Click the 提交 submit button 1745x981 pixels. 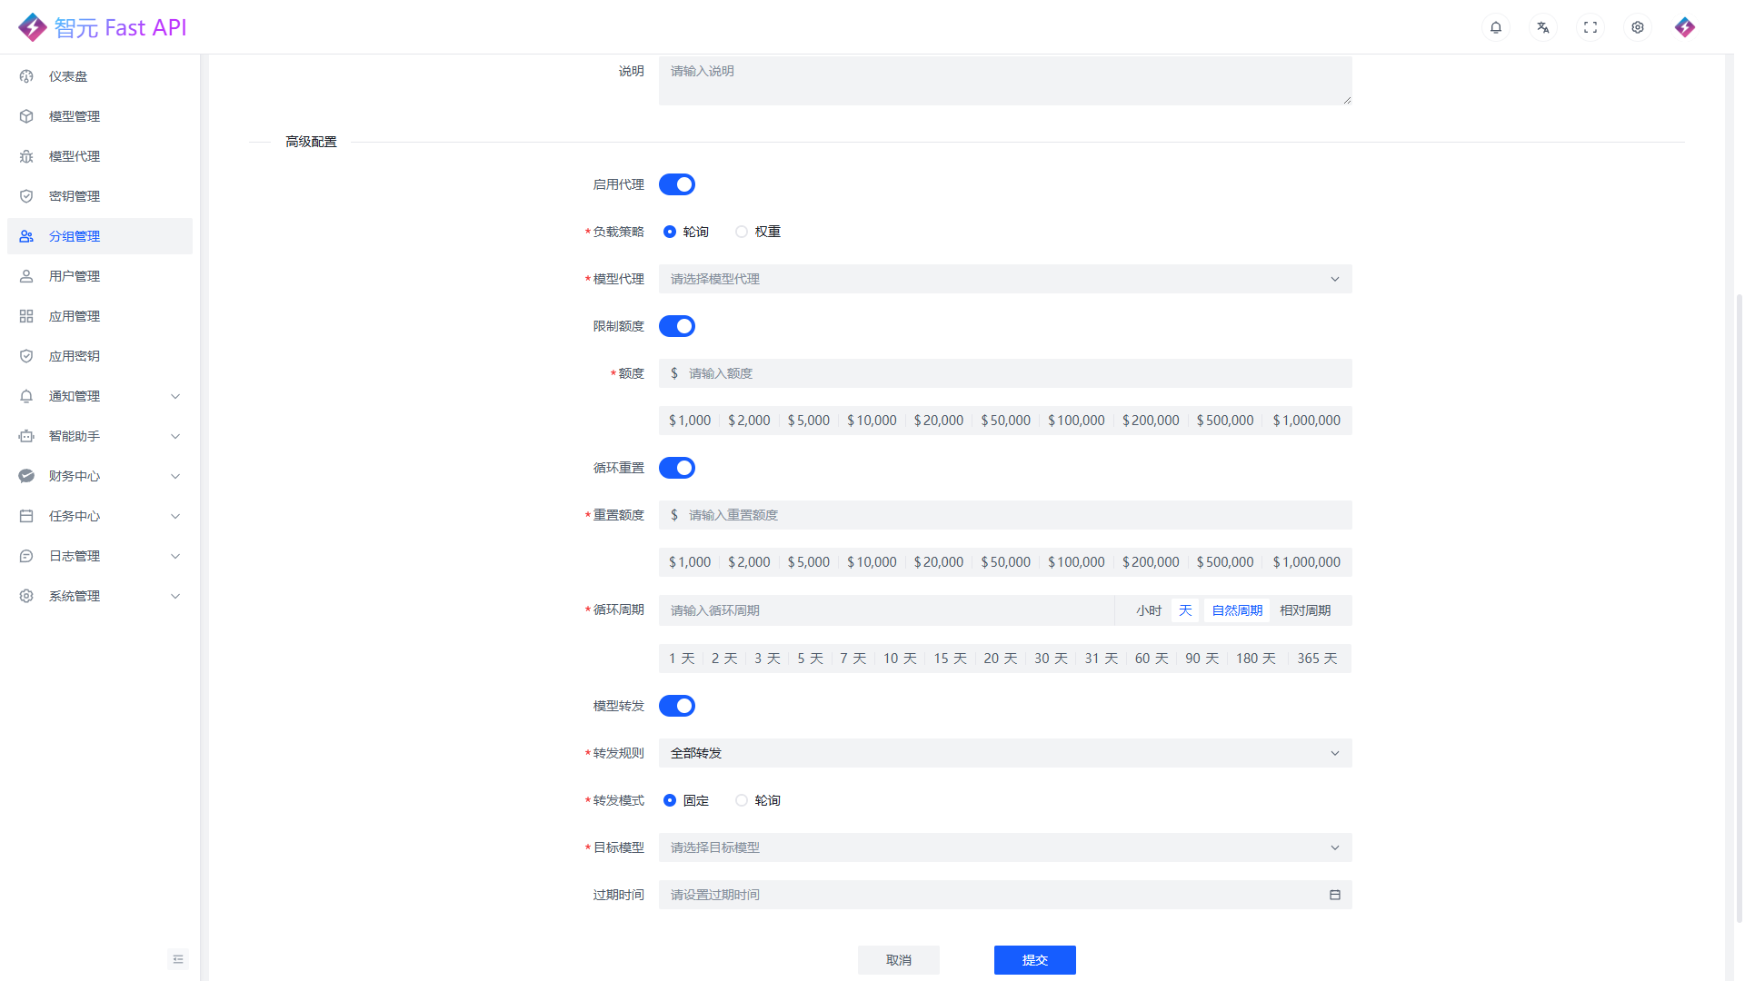point(1034,960)
